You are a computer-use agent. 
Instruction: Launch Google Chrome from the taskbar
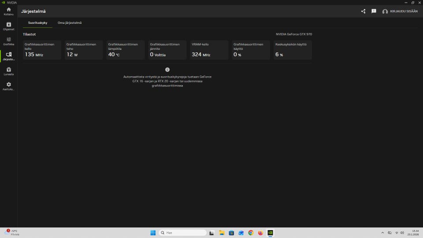251,233
